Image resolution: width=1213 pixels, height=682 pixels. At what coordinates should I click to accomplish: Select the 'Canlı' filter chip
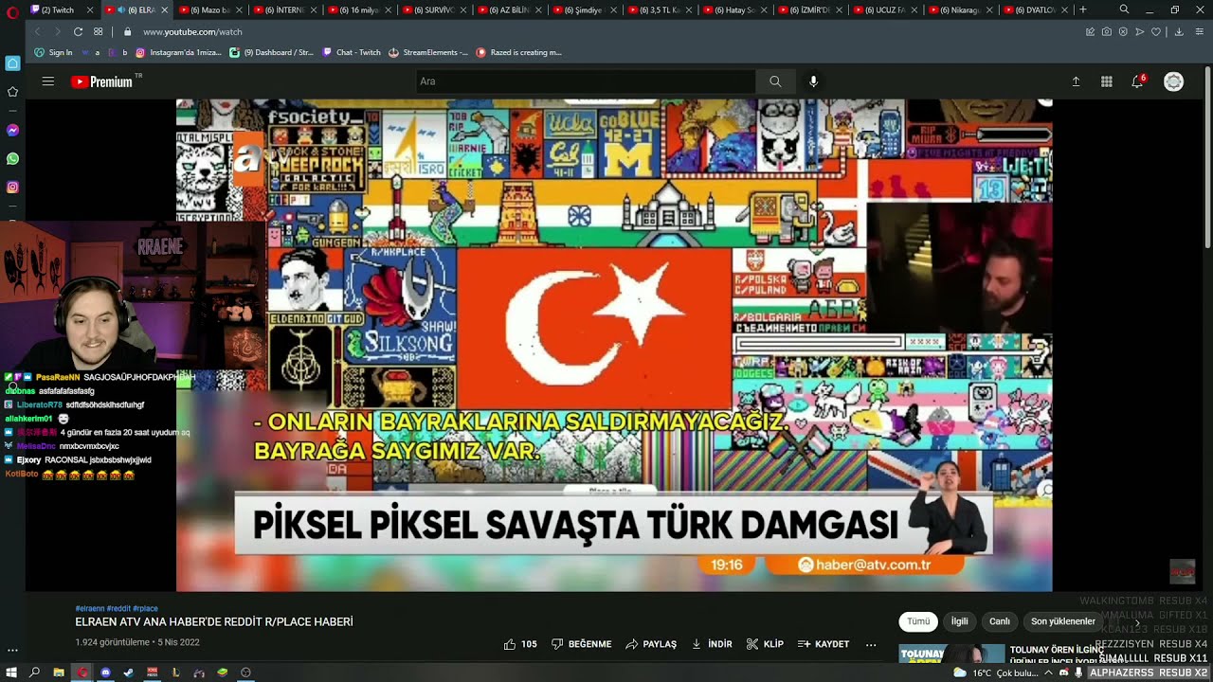[1000, 621]
